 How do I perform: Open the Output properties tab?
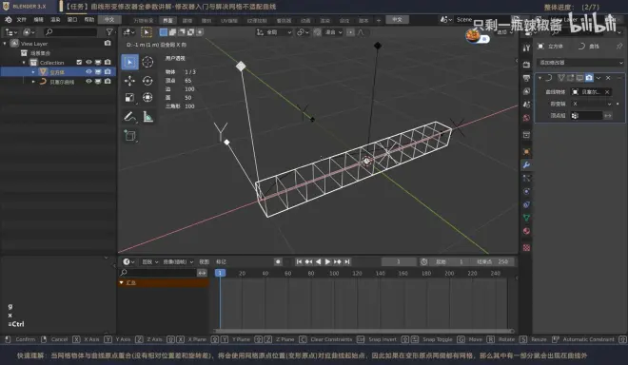527,78
